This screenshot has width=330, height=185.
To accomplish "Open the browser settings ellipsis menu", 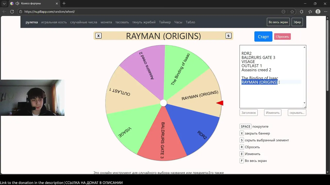I will tap(325, 12).
